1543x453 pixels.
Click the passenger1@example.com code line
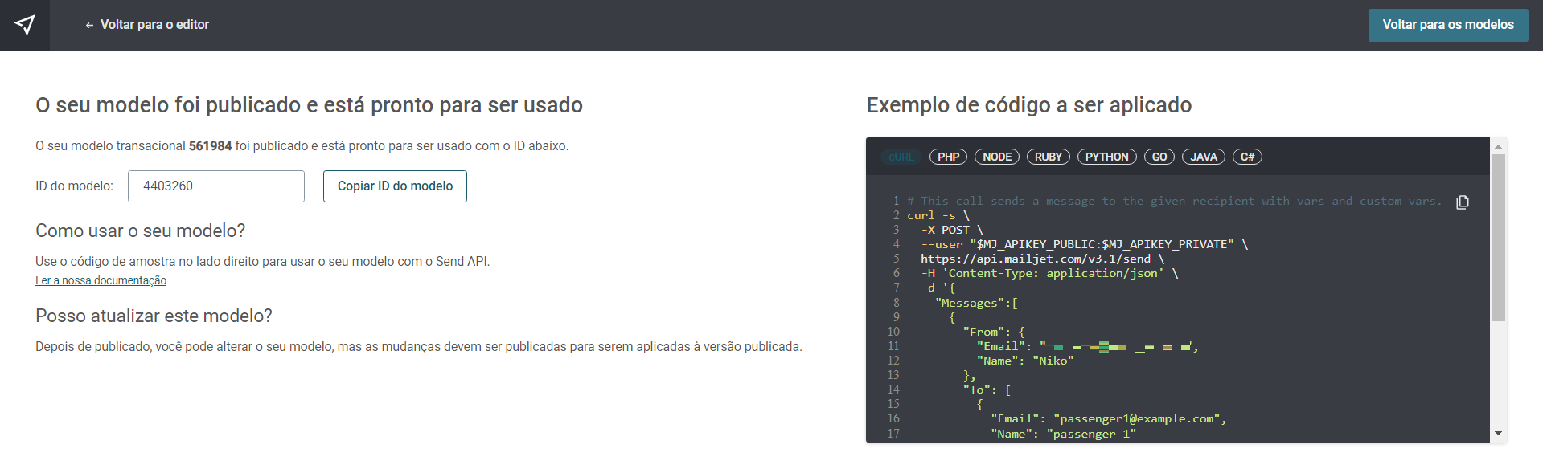[x=1108, y=418]
